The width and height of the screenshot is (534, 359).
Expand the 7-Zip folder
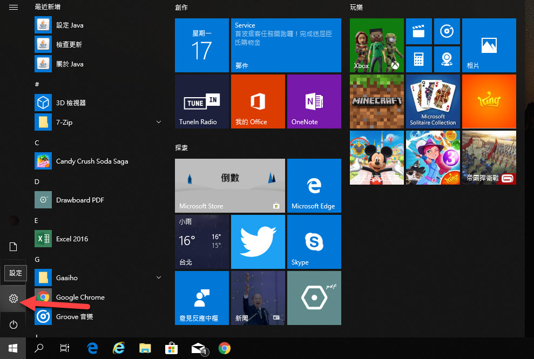(x=159, y=123)
